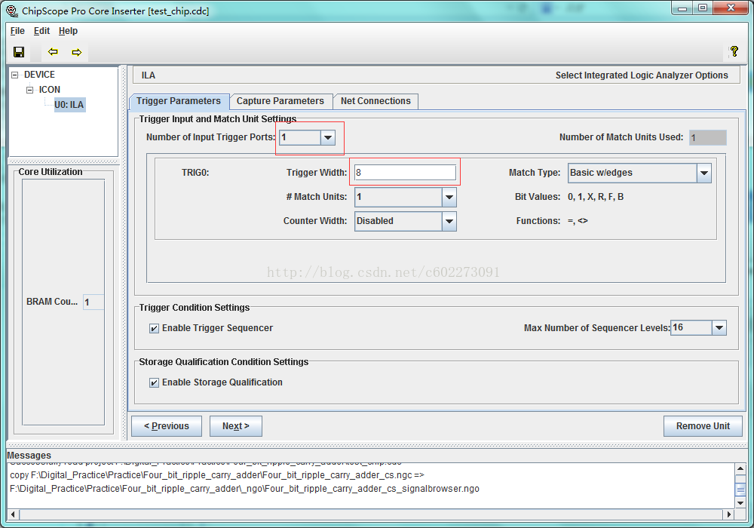
Task: Click the Number of Match Units Used field
Action: (707, 137)
